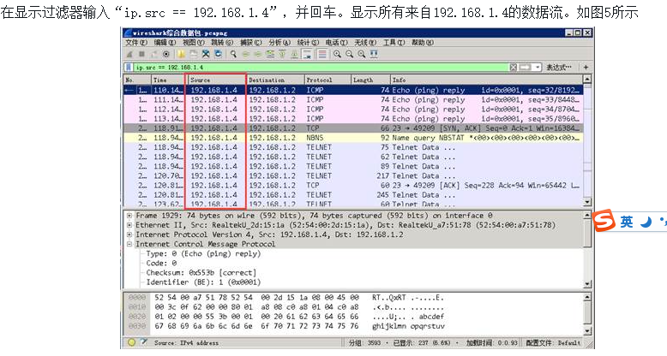This screenshot has height=356, width=667.
Task: Open a capture file from the toolbar
Action: tap(181, 55)
